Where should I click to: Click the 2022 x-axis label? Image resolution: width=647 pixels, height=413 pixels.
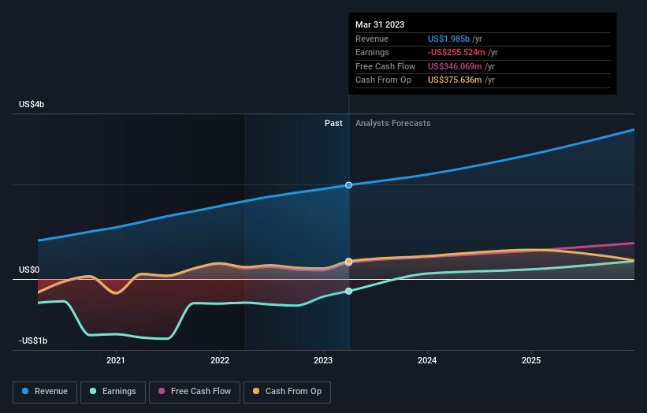[x=220, y=360]
